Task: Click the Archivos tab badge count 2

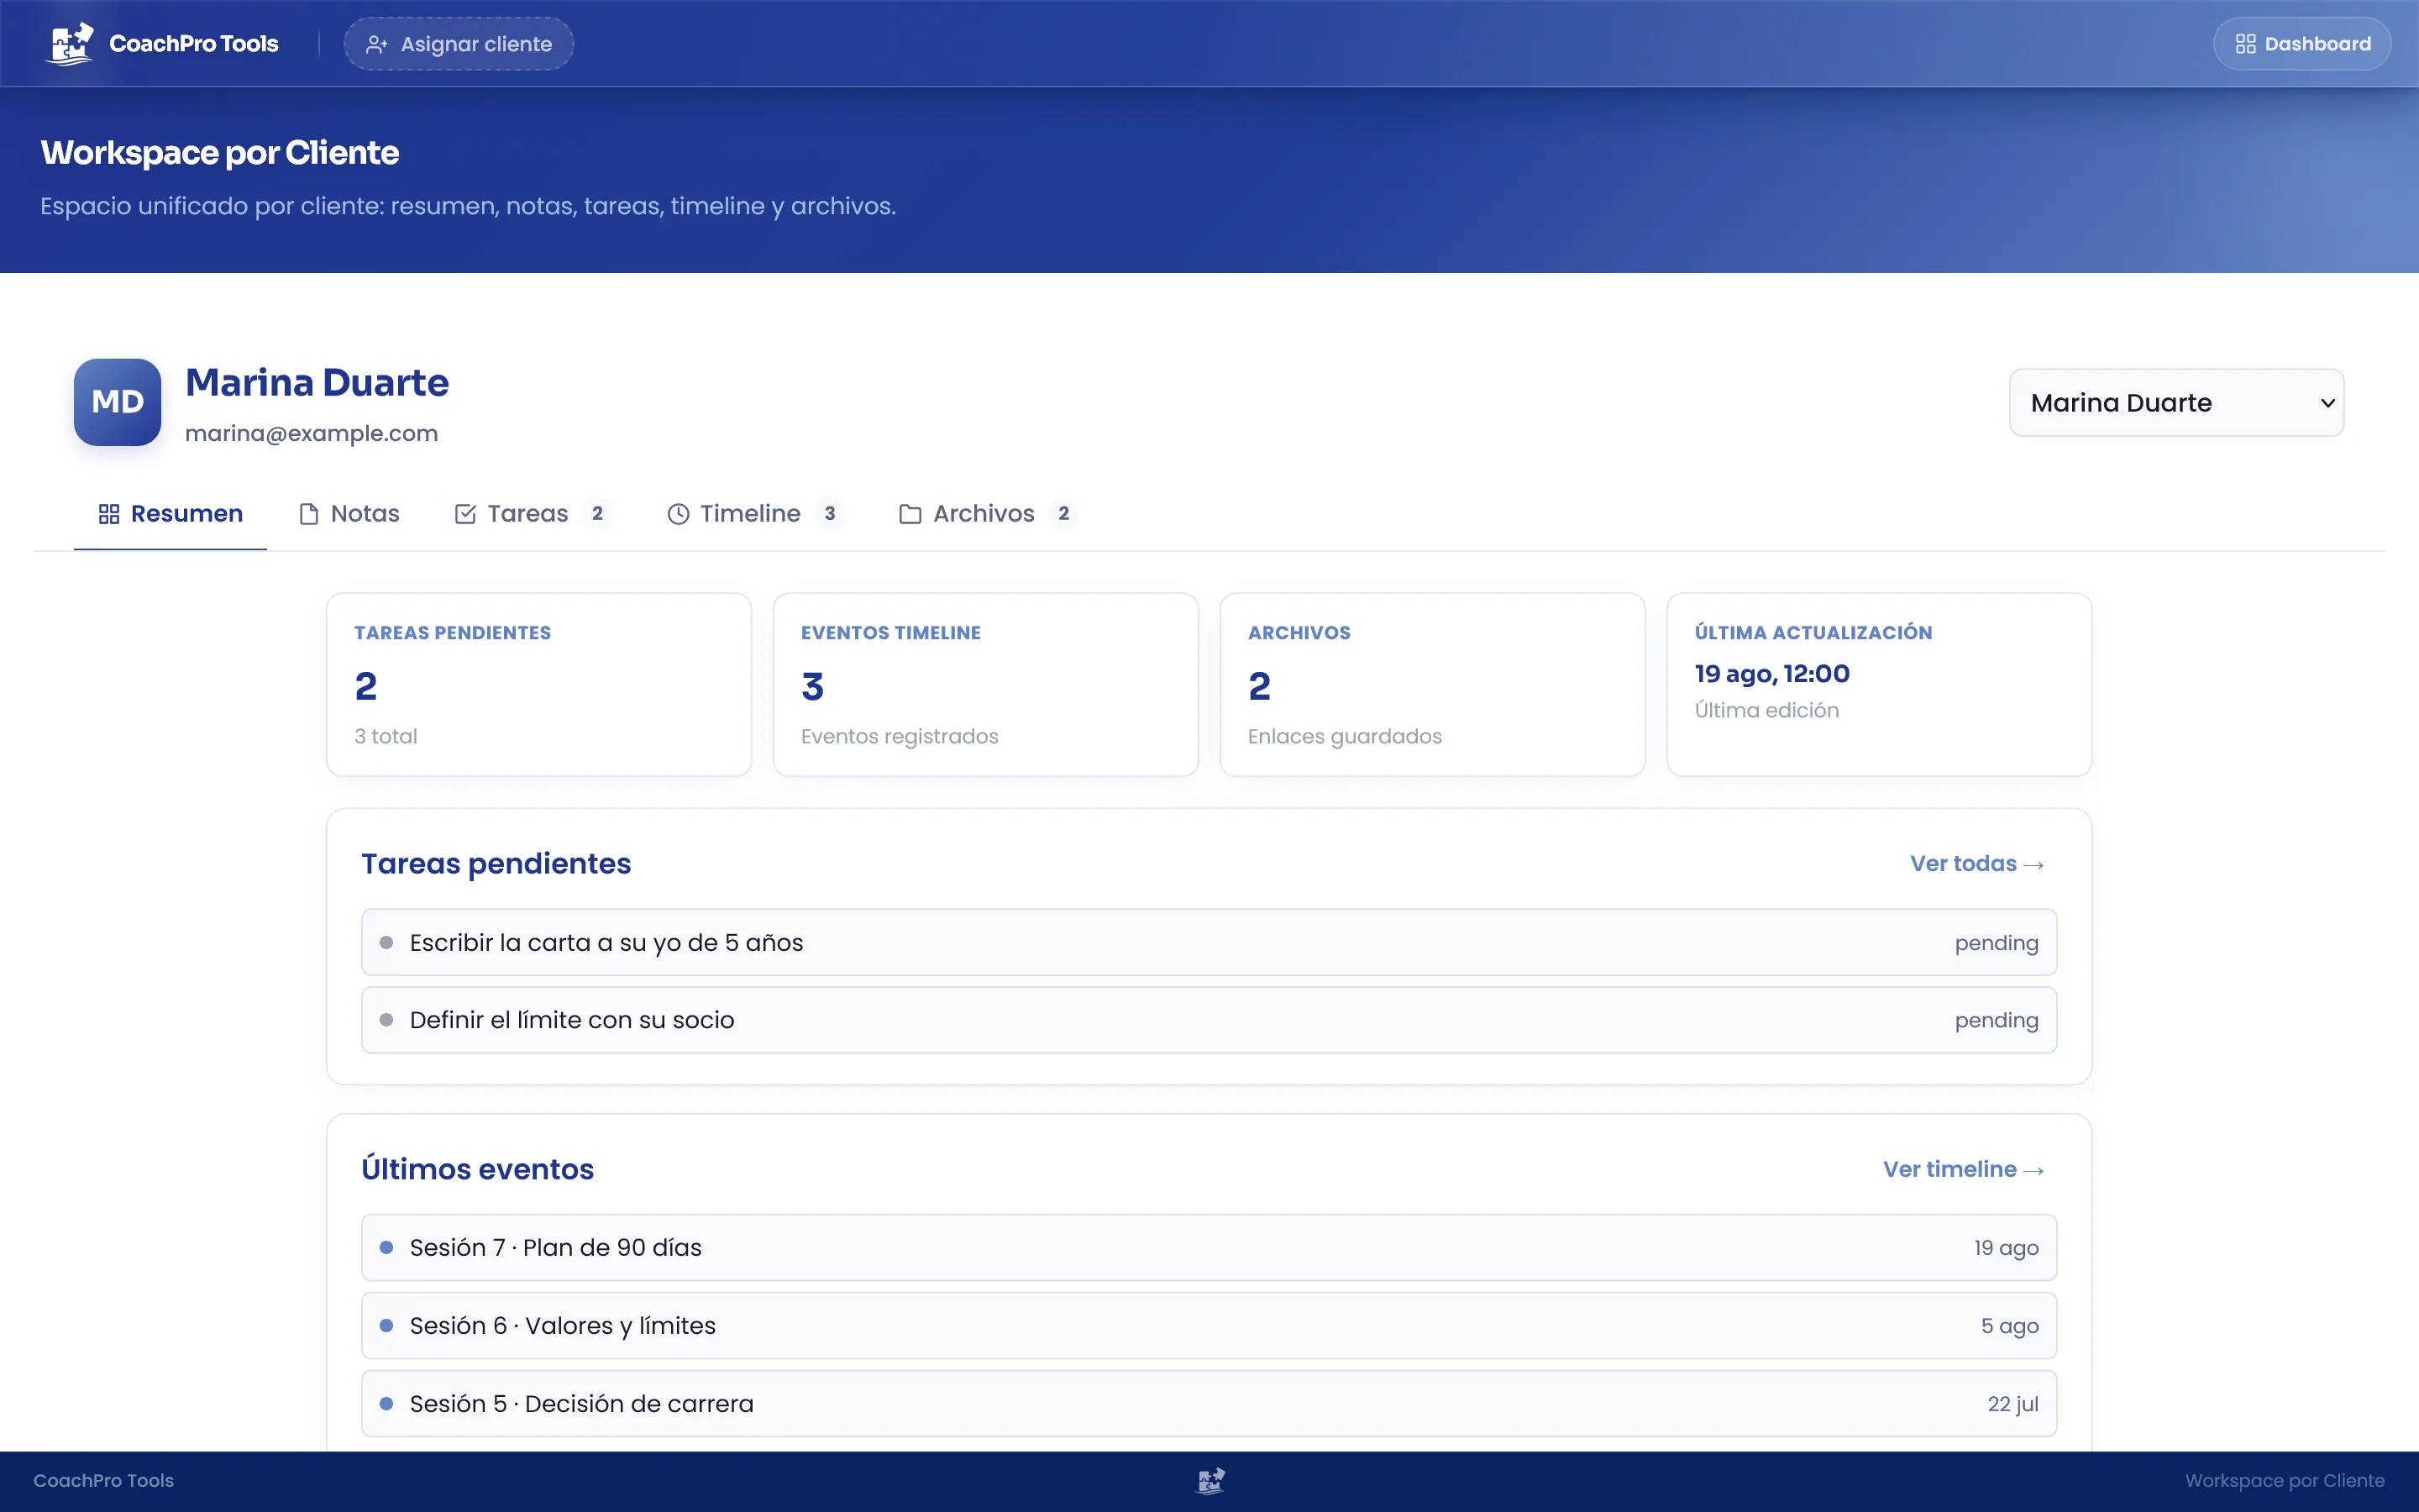Action: [x=1063, y=514]
